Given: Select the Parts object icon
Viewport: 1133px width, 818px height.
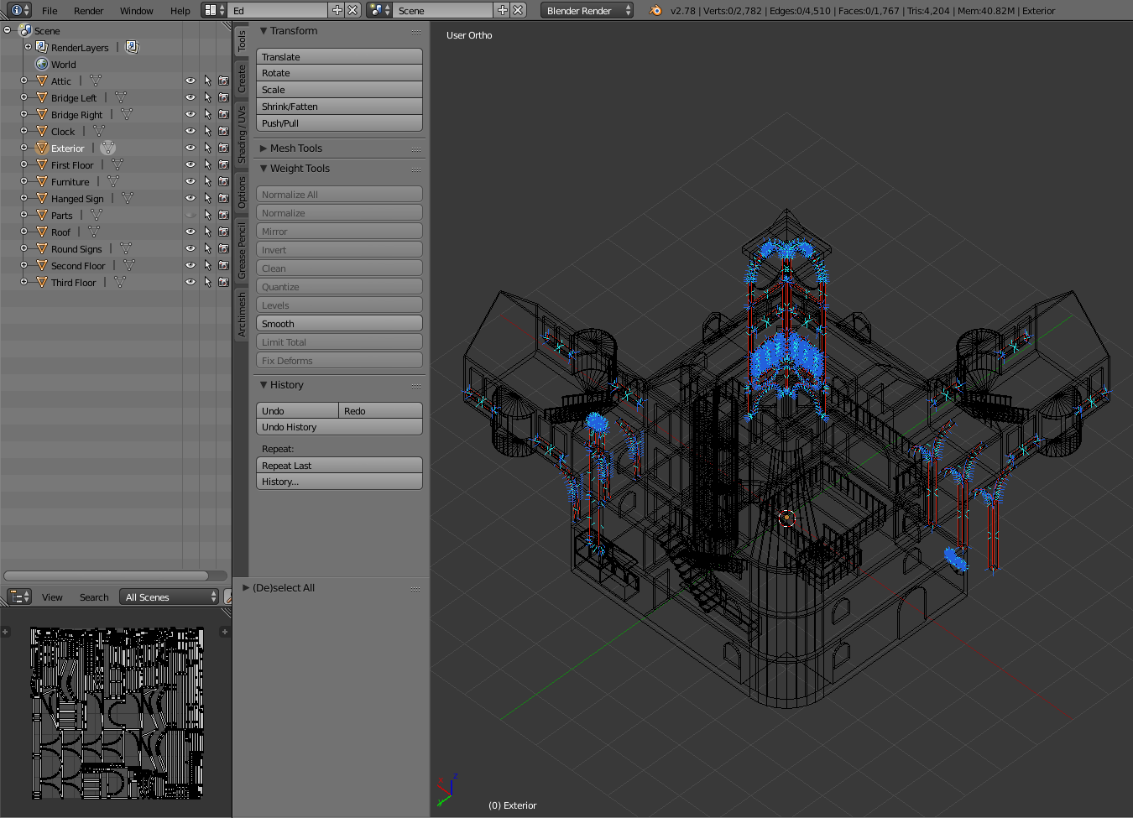Looking at the screenshot, I should coord(42,216).
